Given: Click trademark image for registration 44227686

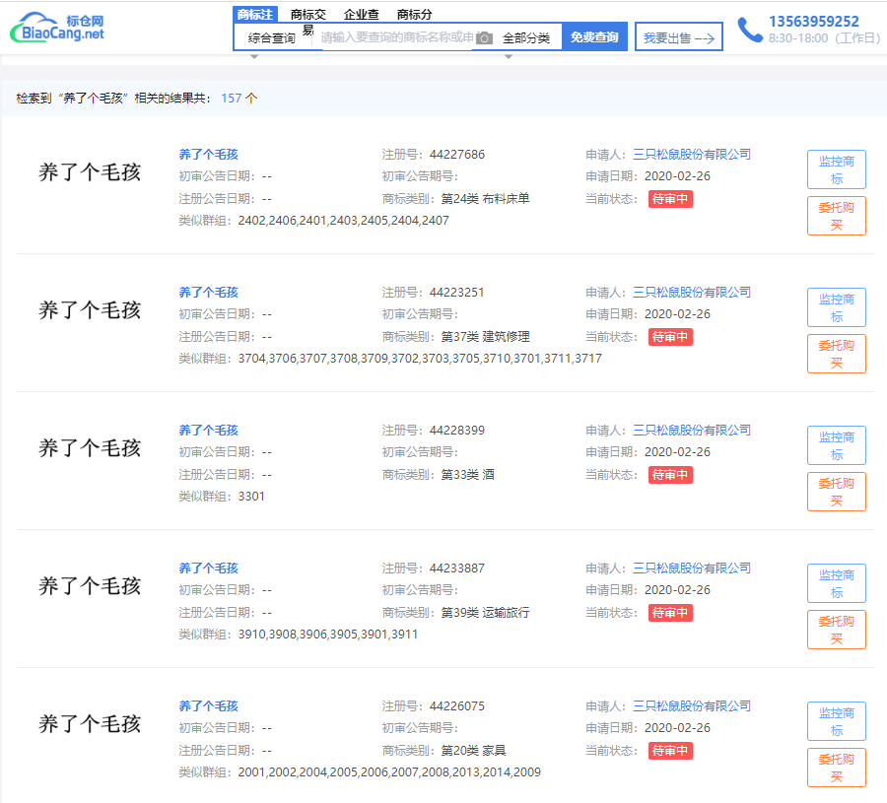Looking at the screenshot, I should (x=90, y=172).
